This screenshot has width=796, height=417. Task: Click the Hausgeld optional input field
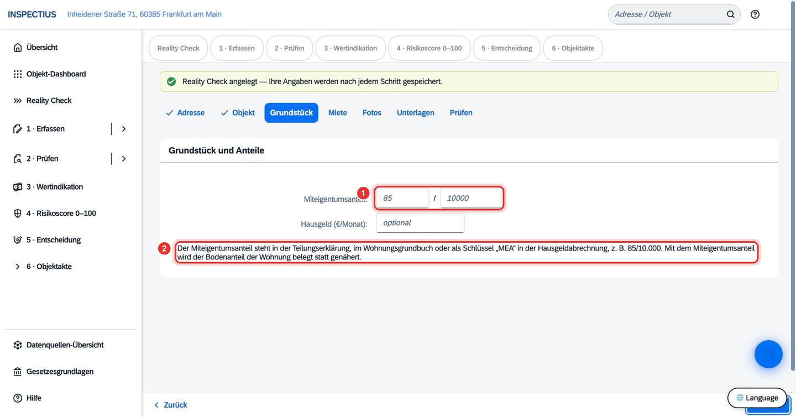pyautogui.click(x=420, y=223)
